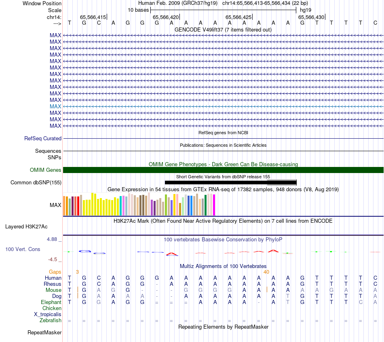
Task: Click the RefSeq genes from NCBI title
Action: [x=223, y=133]
